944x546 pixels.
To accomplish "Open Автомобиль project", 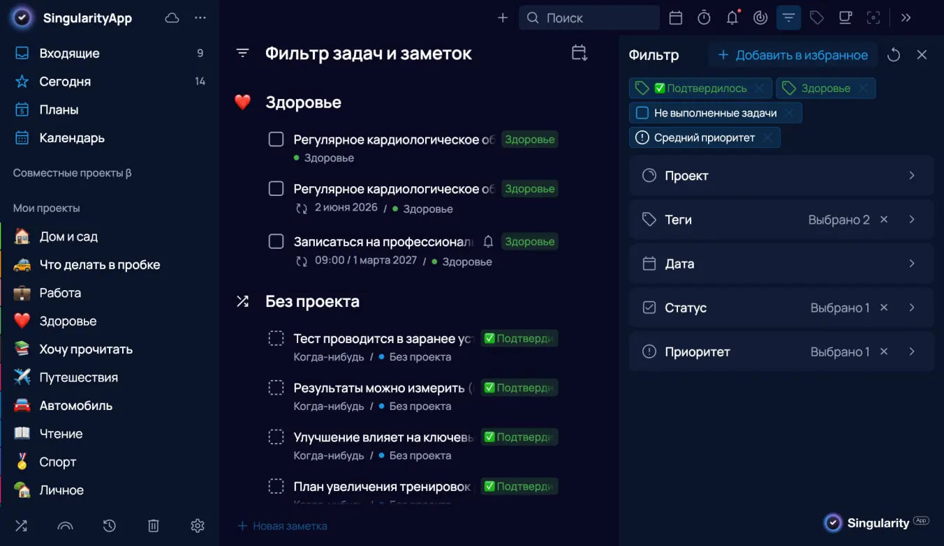I will [110, 406].
